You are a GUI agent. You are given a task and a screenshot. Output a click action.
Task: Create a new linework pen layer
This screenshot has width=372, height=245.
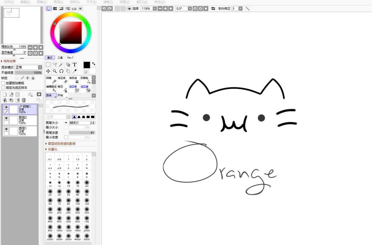pyautogui.click(x=11, y=94)
